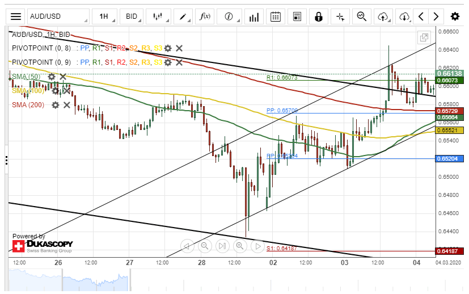Switch the BID price side dropdown

pos(132,16)
